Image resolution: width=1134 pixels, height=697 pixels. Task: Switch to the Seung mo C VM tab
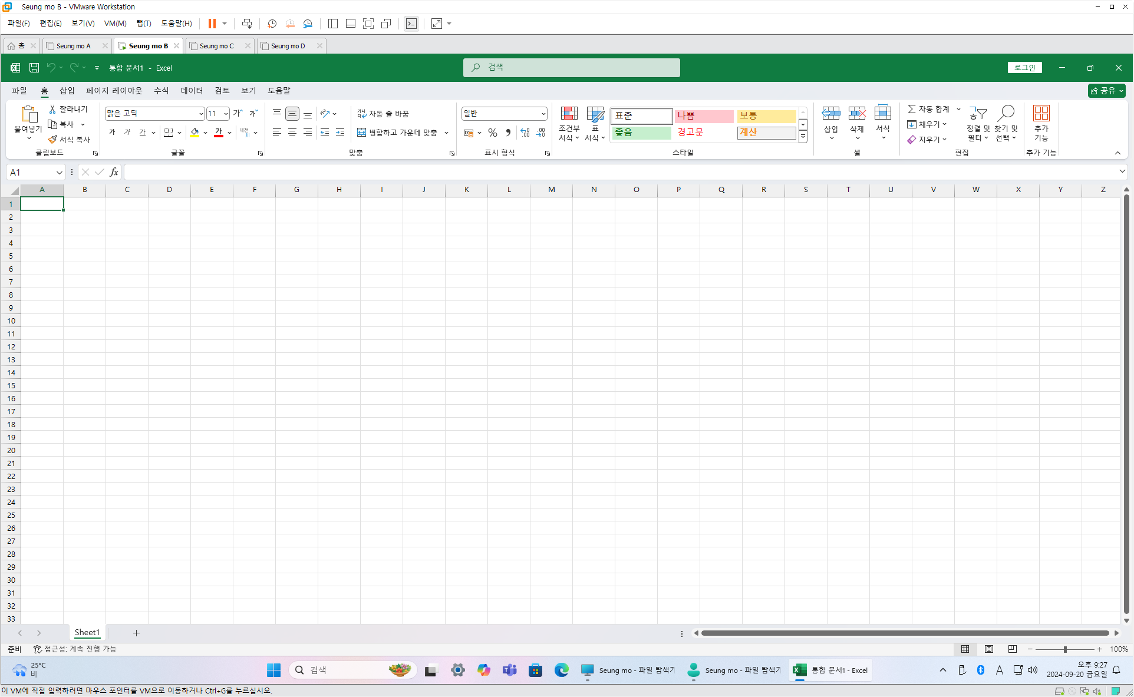pyautogui.click(x=216, y=46)
